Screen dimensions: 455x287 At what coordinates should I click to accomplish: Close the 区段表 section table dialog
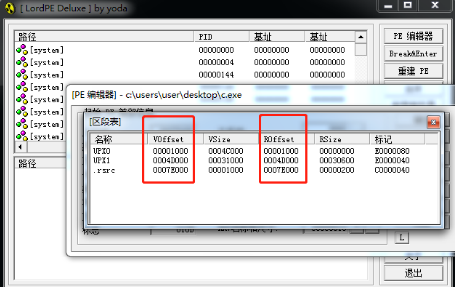(433, 122)
